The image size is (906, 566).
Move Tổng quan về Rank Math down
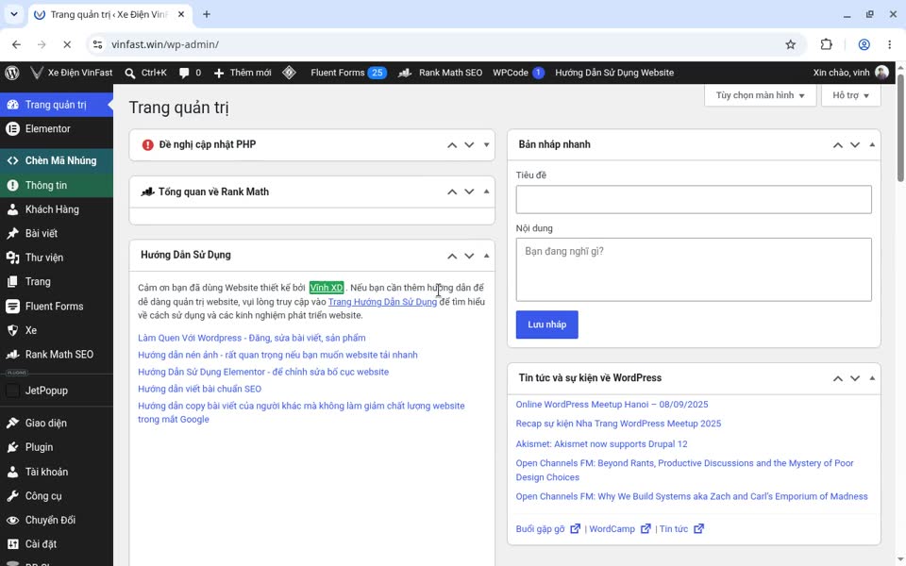(x=469, y=191)
